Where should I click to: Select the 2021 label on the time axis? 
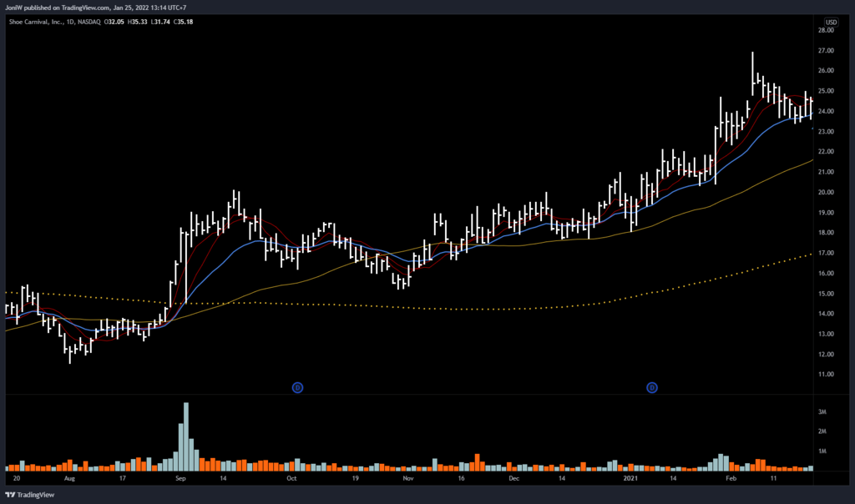pyautogui.click(x=631, y=481)
